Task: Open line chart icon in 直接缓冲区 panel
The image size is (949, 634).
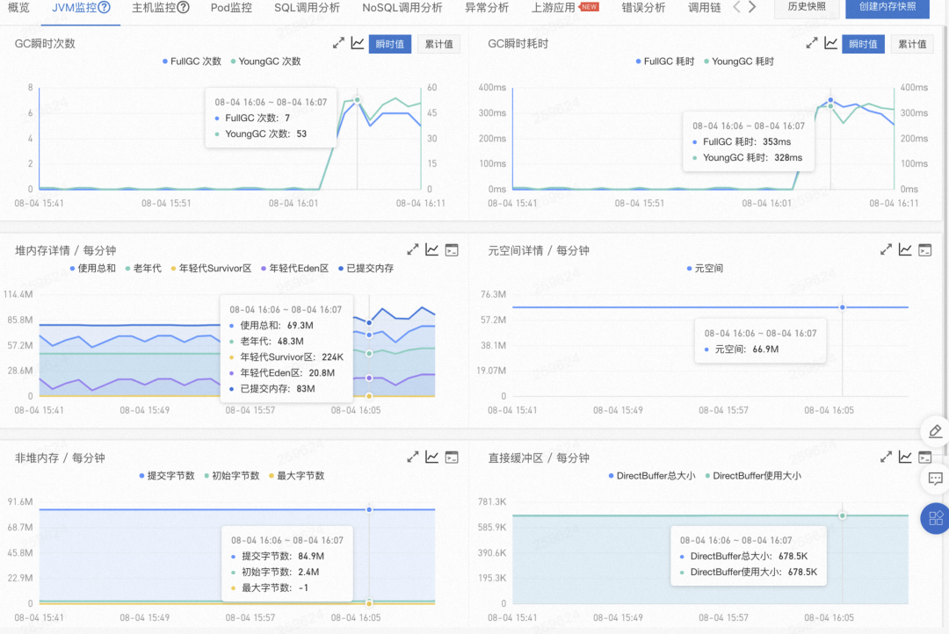Action: (x=905, y=457)
